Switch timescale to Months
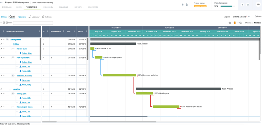Image resolution: width=262 pixels, height=125 pixels. 257,23
